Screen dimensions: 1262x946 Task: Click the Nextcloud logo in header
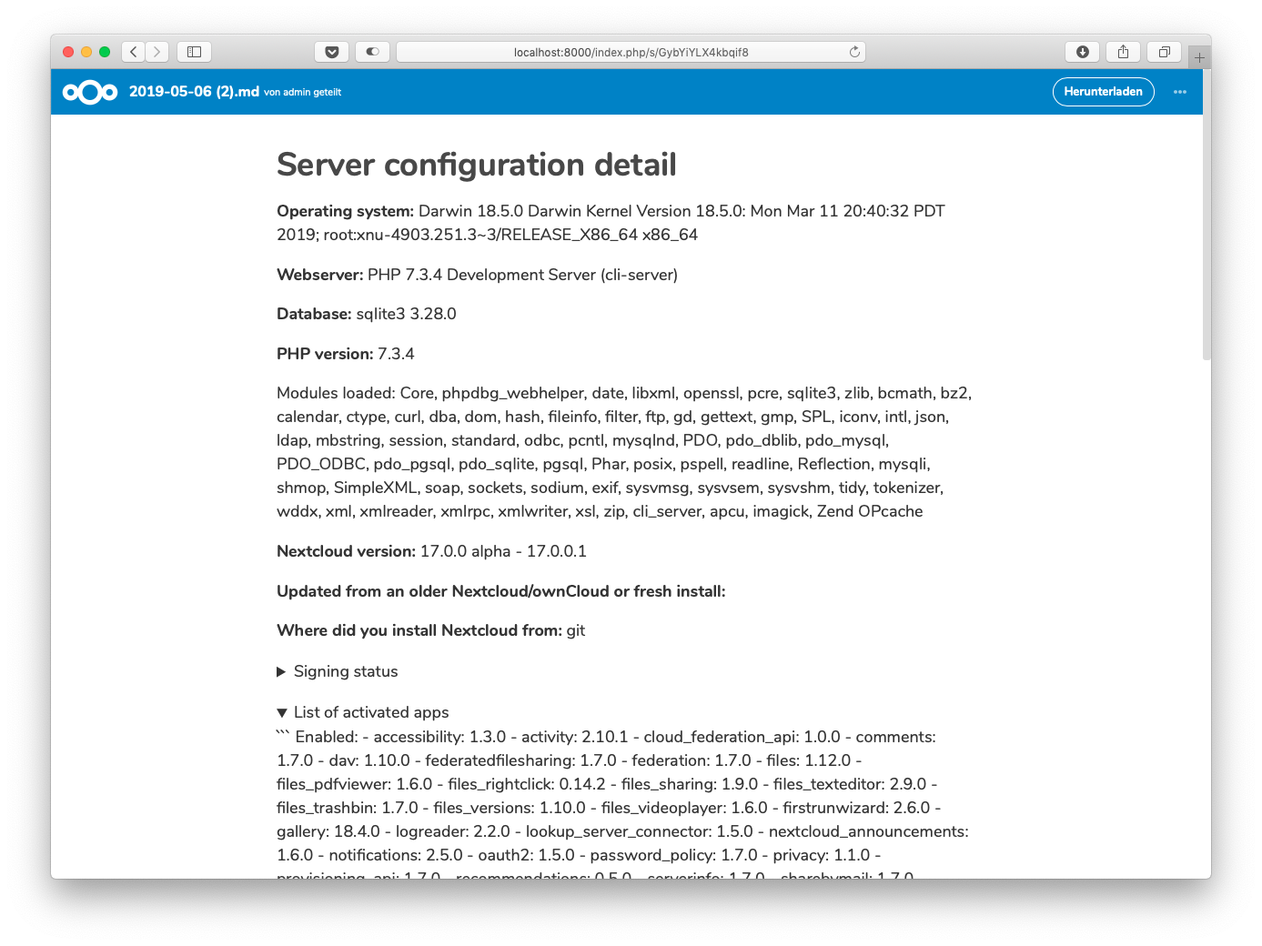point(90,92)
